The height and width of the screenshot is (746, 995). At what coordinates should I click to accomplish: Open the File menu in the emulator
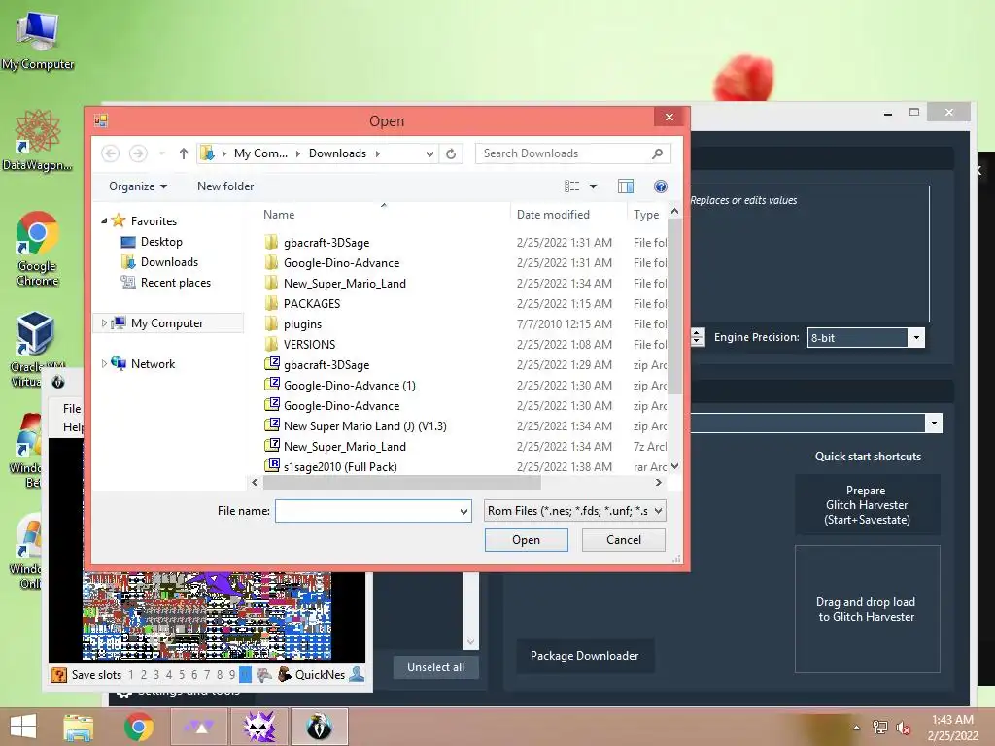(x=72, y=409)
